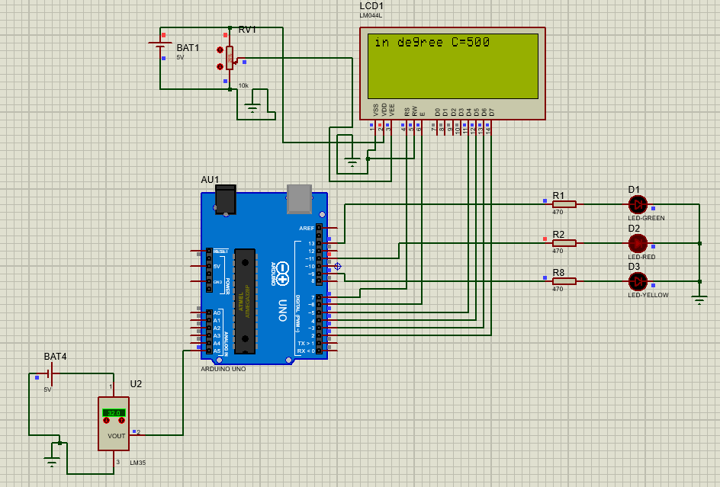This screenshot has height=487, width=720.
Task: Select the R1 resistor body
Action: tap(564, 204)
